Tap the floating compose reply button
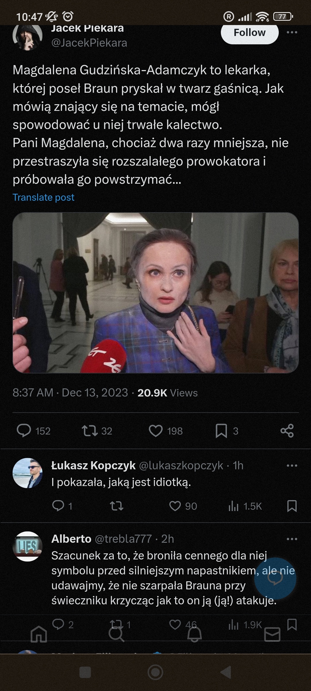The width and height of the screenshot is (311, 691). (x=275, y=579)
